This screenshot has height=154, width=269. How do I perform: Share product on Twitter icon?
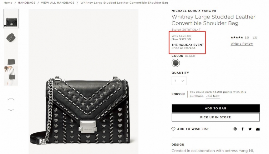pos(250,129)
